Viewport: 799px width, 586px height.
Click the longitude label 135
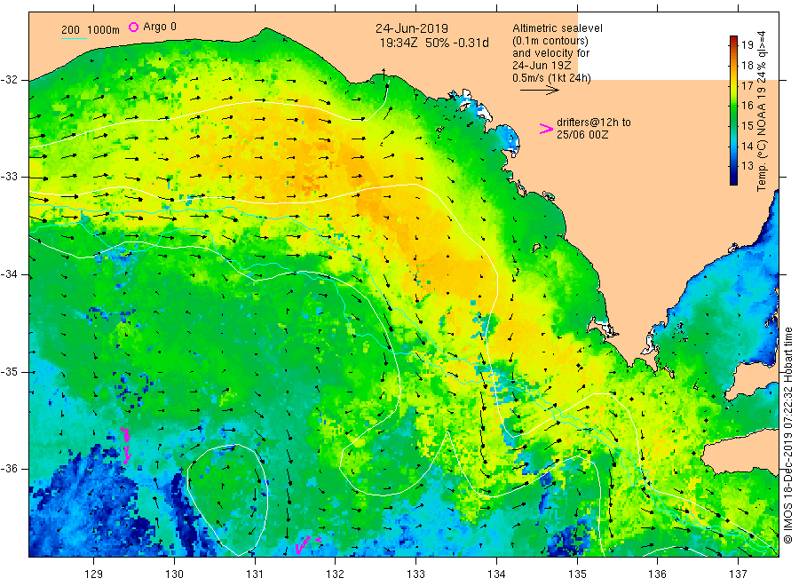(577, 574)
